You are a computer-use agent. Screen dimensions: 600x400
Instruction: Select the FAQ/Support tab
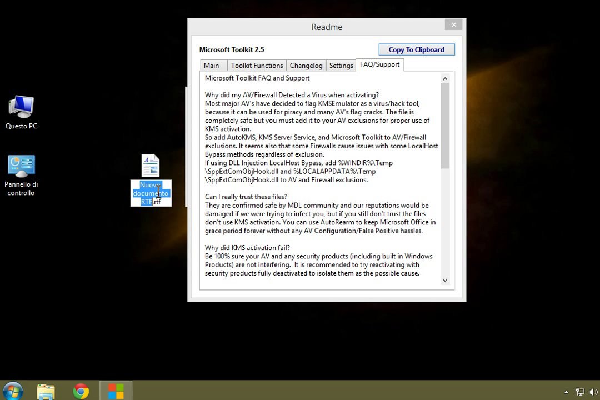(379, 64)
